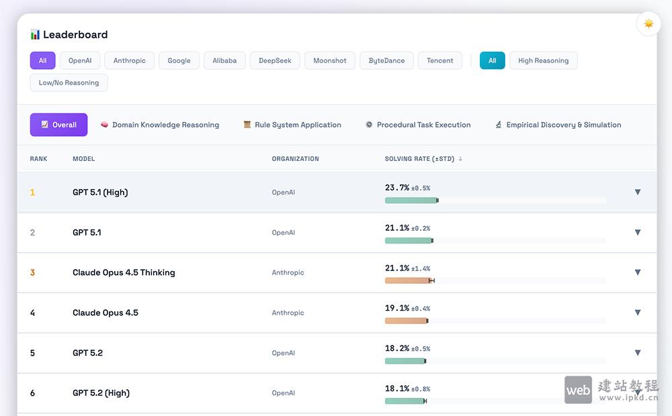Click the gear icon for Procedural Task Execution

coord(369,125)
